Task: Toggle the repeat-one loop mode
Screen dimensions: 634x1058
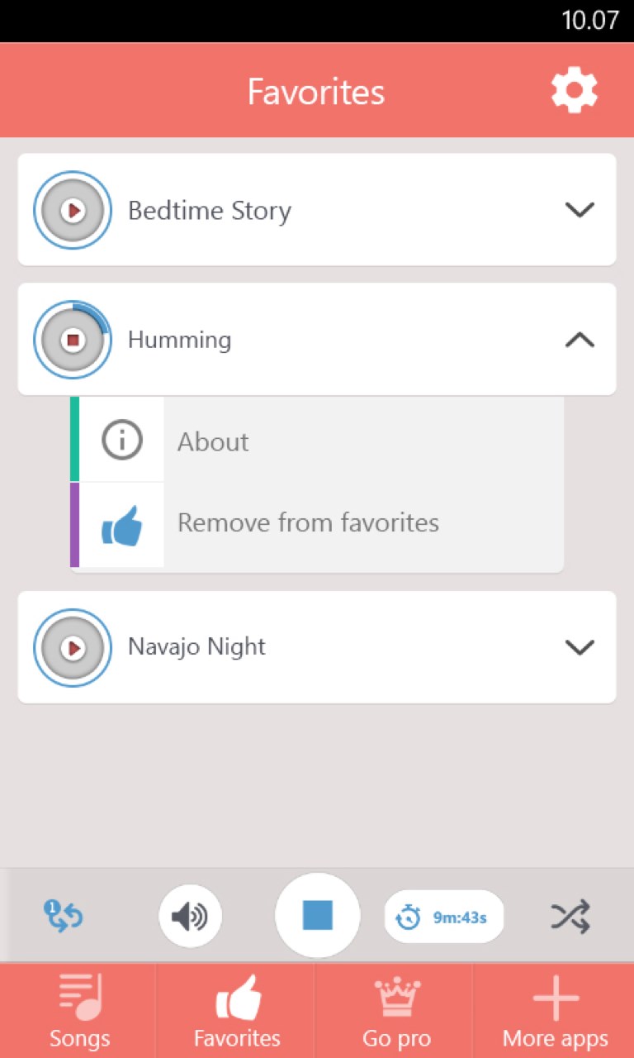Action: pos(64,917)
